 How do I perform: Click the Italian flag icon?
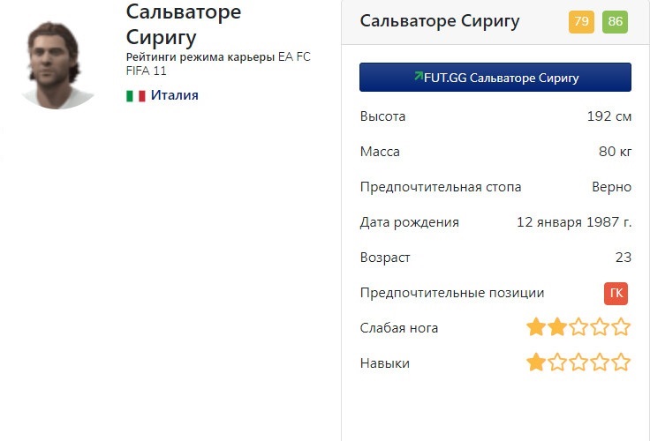coord(136,95)
